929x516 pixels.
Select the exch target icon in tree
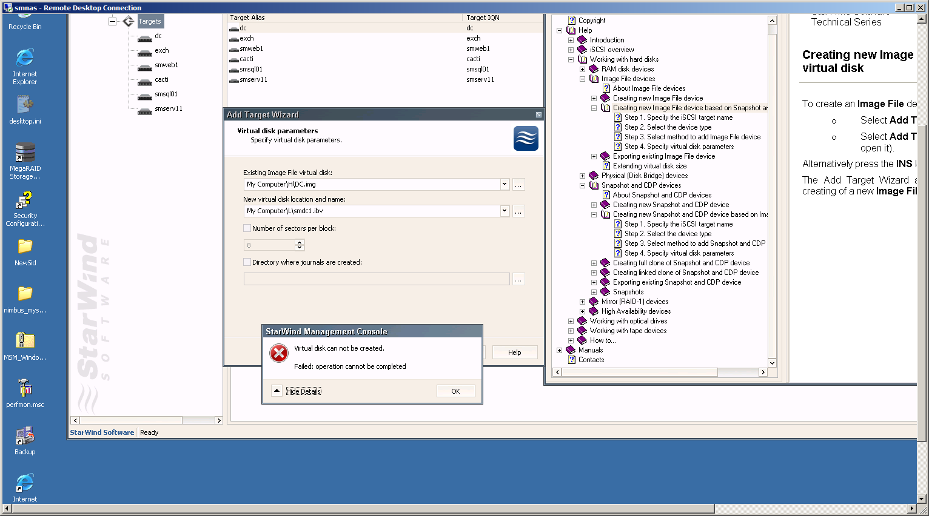coord(145,52)
